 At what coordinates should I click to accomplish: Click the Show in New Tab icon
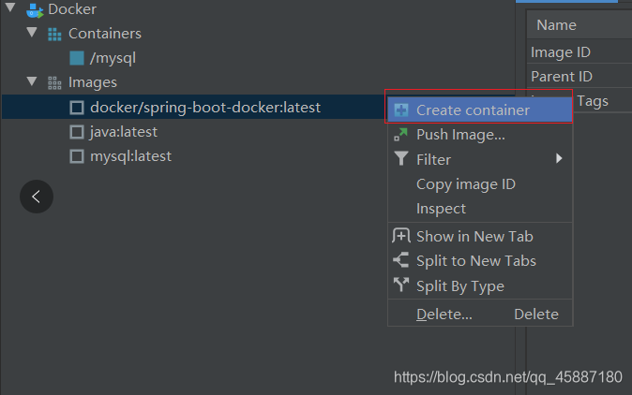point(401,236)
